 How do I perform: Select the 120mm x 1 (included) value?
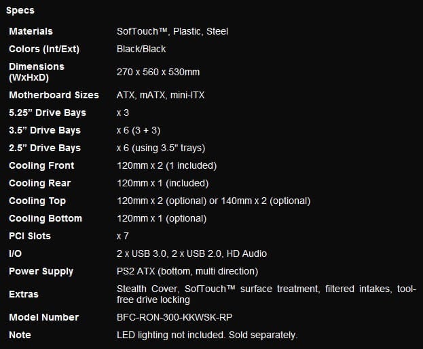(162, 183)
